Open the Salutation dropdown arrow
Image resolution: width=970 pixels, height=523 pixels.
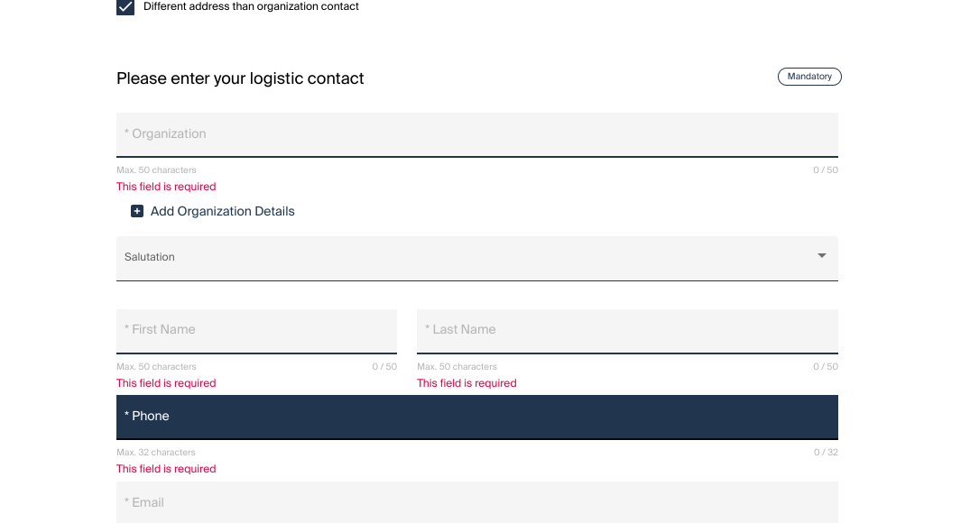[x=821, y=256]
